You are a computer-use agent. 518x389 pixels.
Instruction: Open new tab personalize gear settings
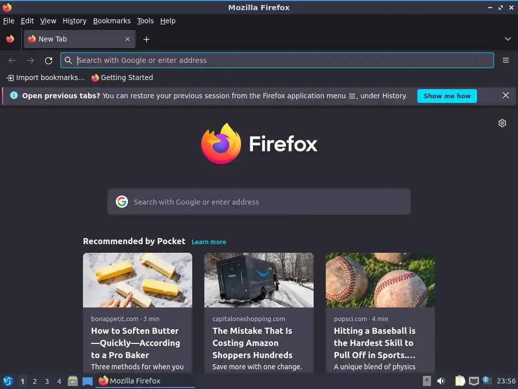click(x=502, y=123)
